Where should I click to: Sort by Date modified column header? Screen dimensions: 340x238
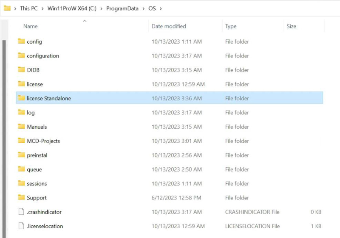(x=169, y=26)
